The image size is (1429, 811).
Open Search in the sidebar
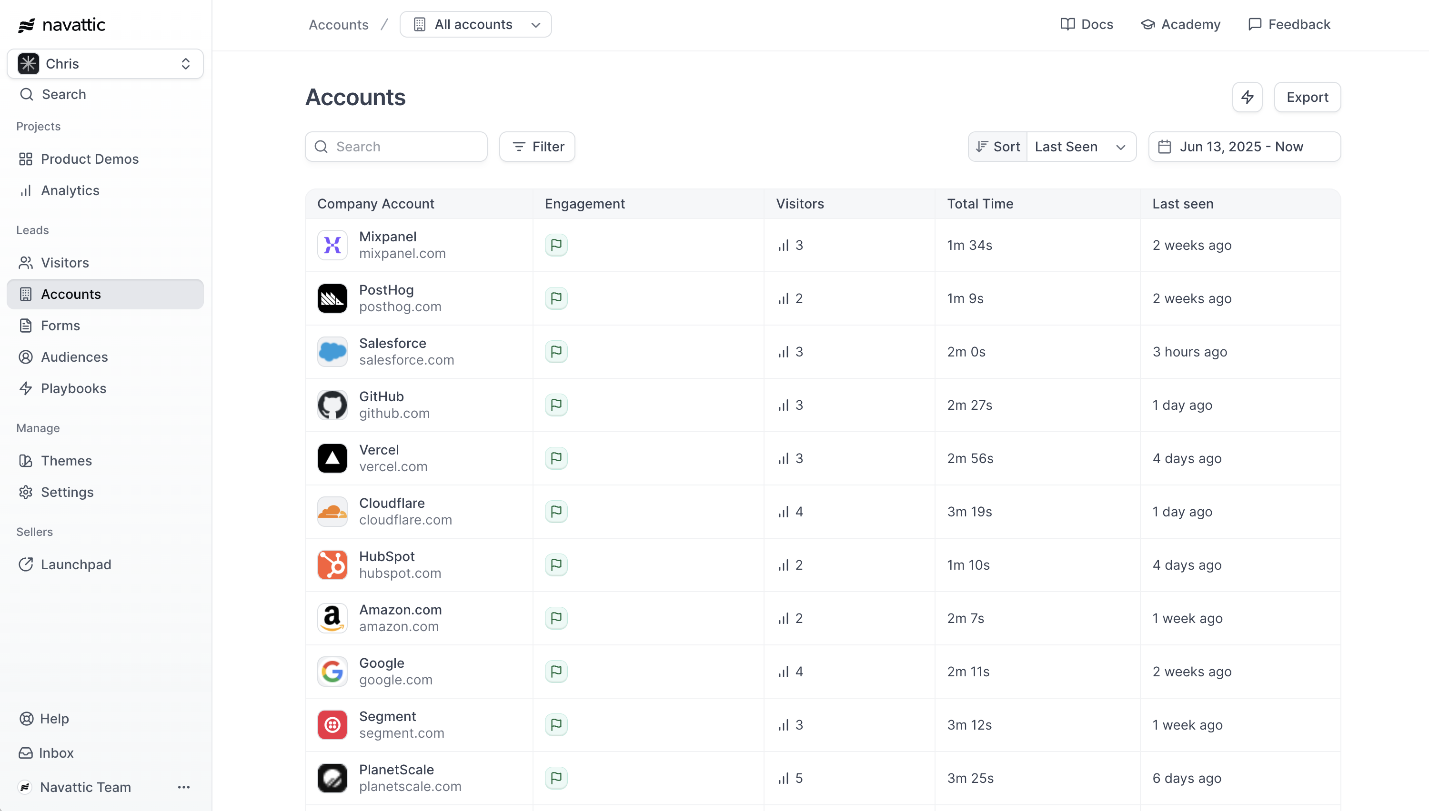point(53,95)
